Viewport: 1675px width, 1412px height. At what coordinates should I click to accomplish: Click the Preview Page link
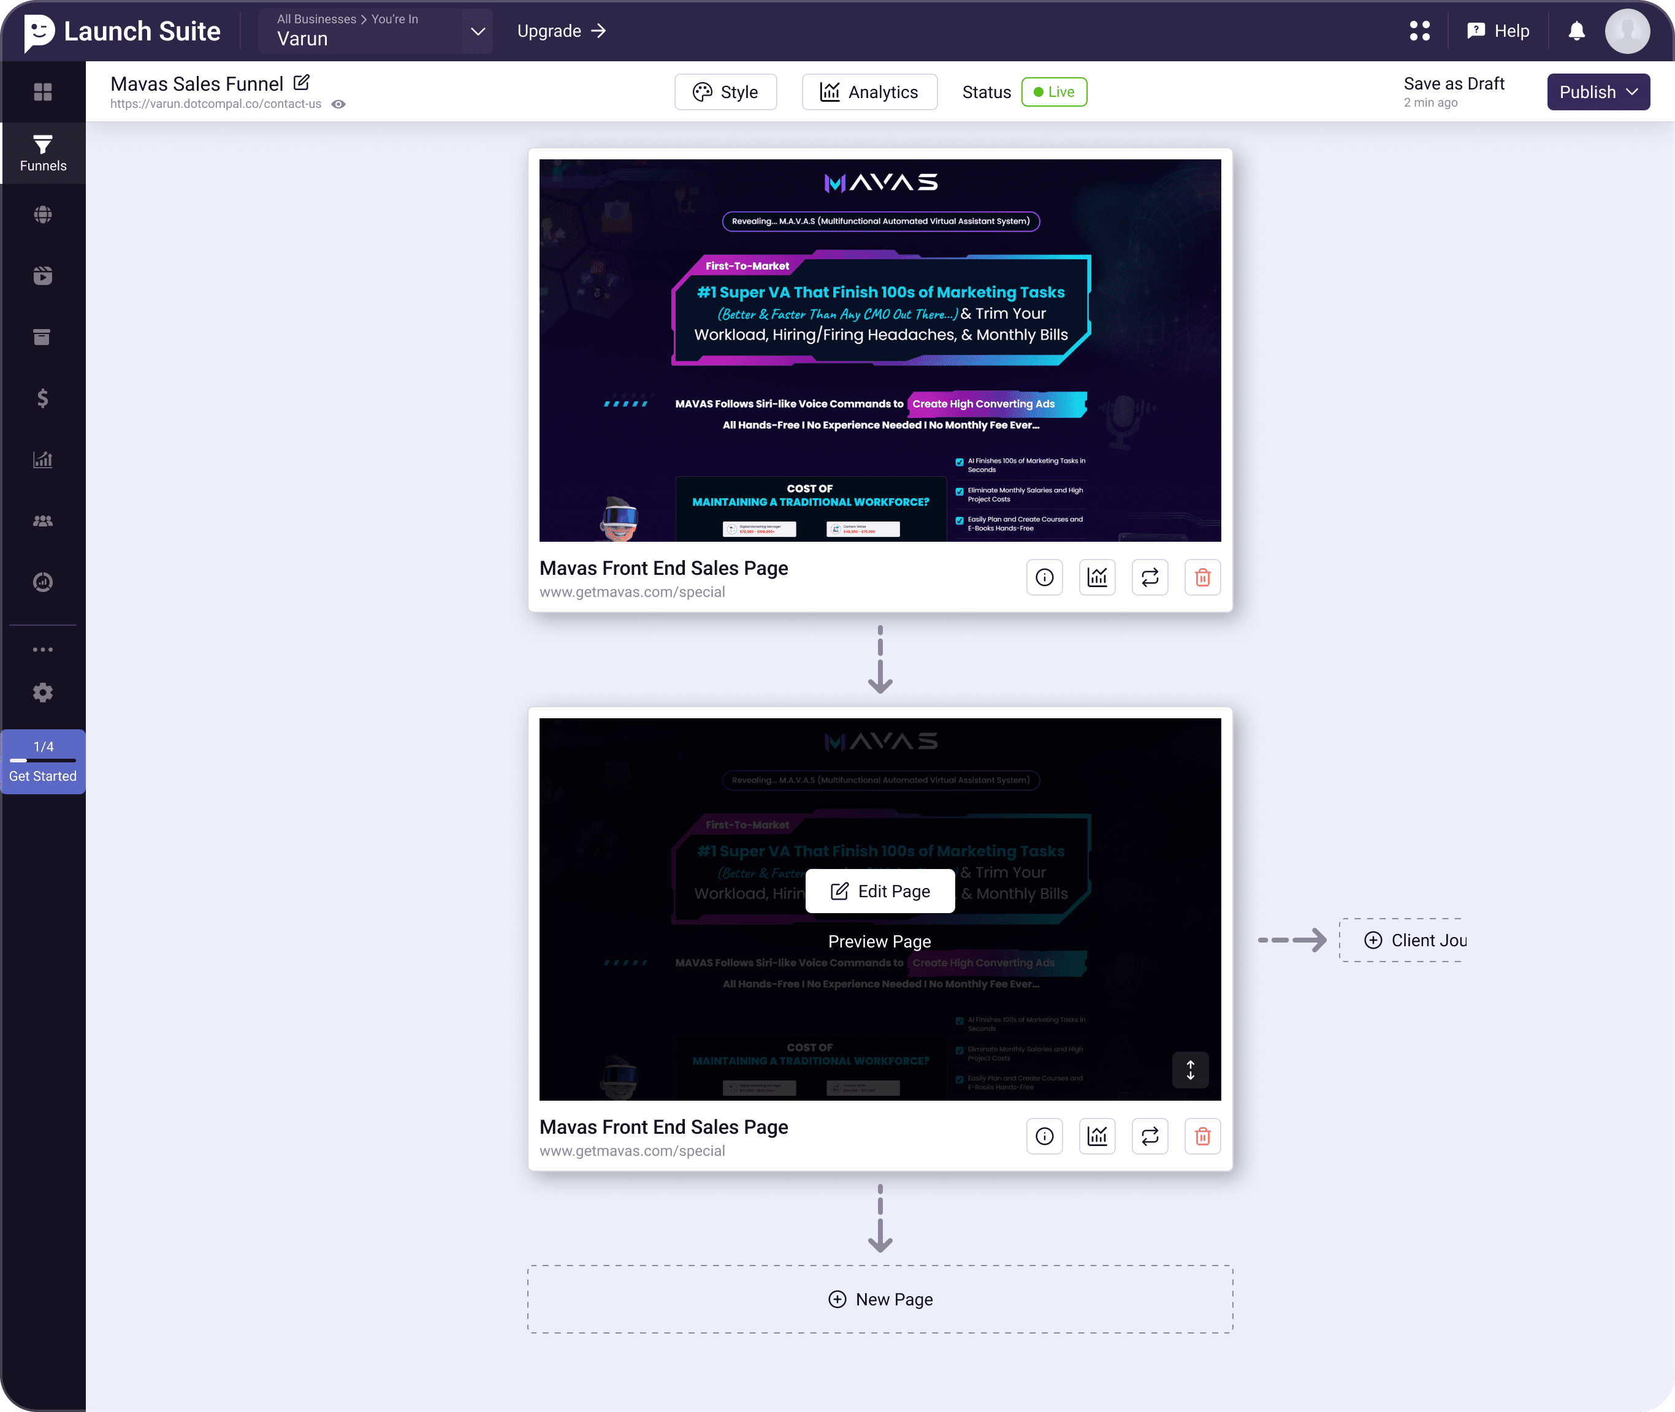879,941
